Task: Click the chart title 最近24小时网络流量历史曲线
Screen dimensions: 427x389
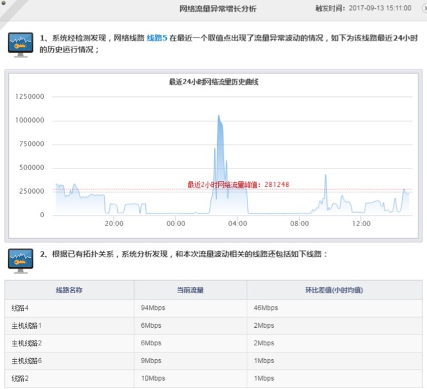Action: click(x=213, y=82)
